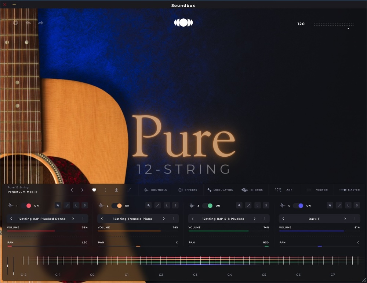367x283 pixels.
Task: Click layer 1 waveform icon
Action: pyautogui.click(x=11, y=205)
